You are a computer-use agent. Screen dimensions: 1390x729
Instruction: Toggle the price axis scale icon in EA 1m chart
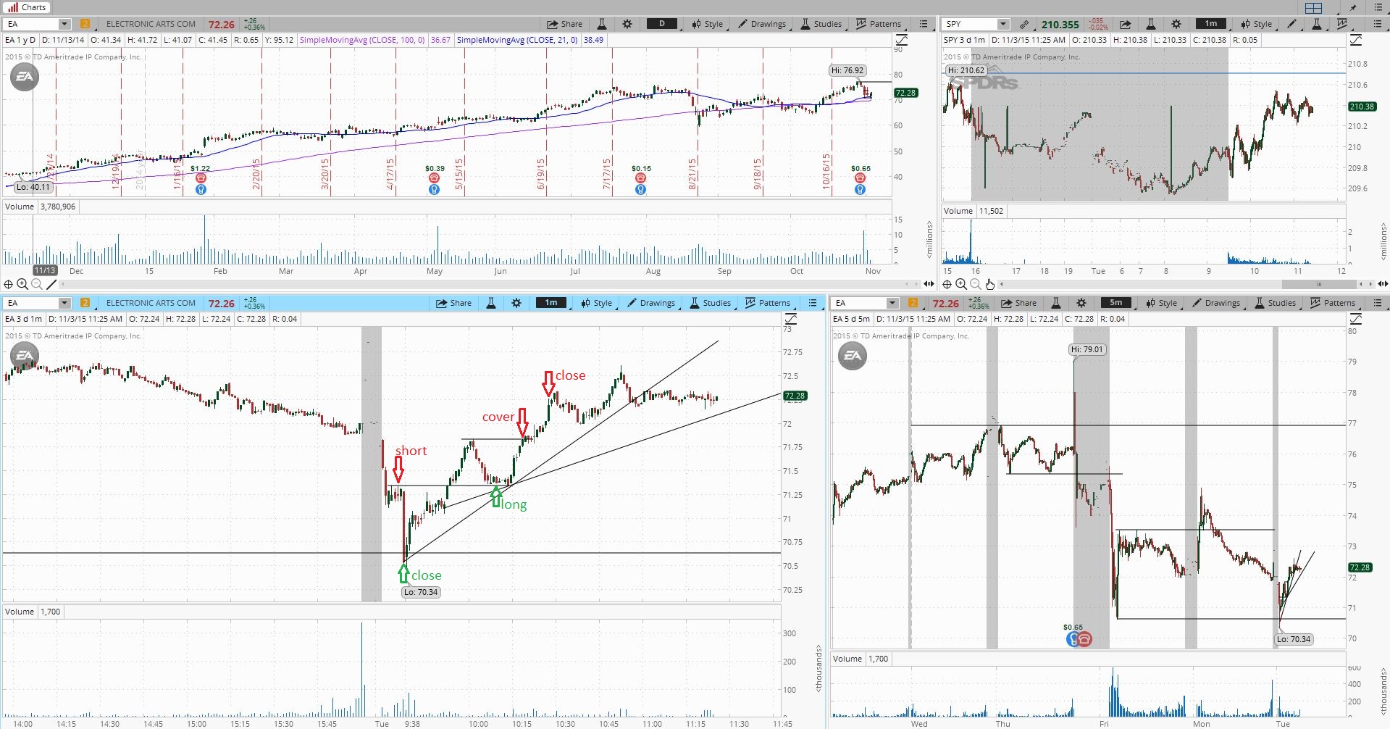791,319
